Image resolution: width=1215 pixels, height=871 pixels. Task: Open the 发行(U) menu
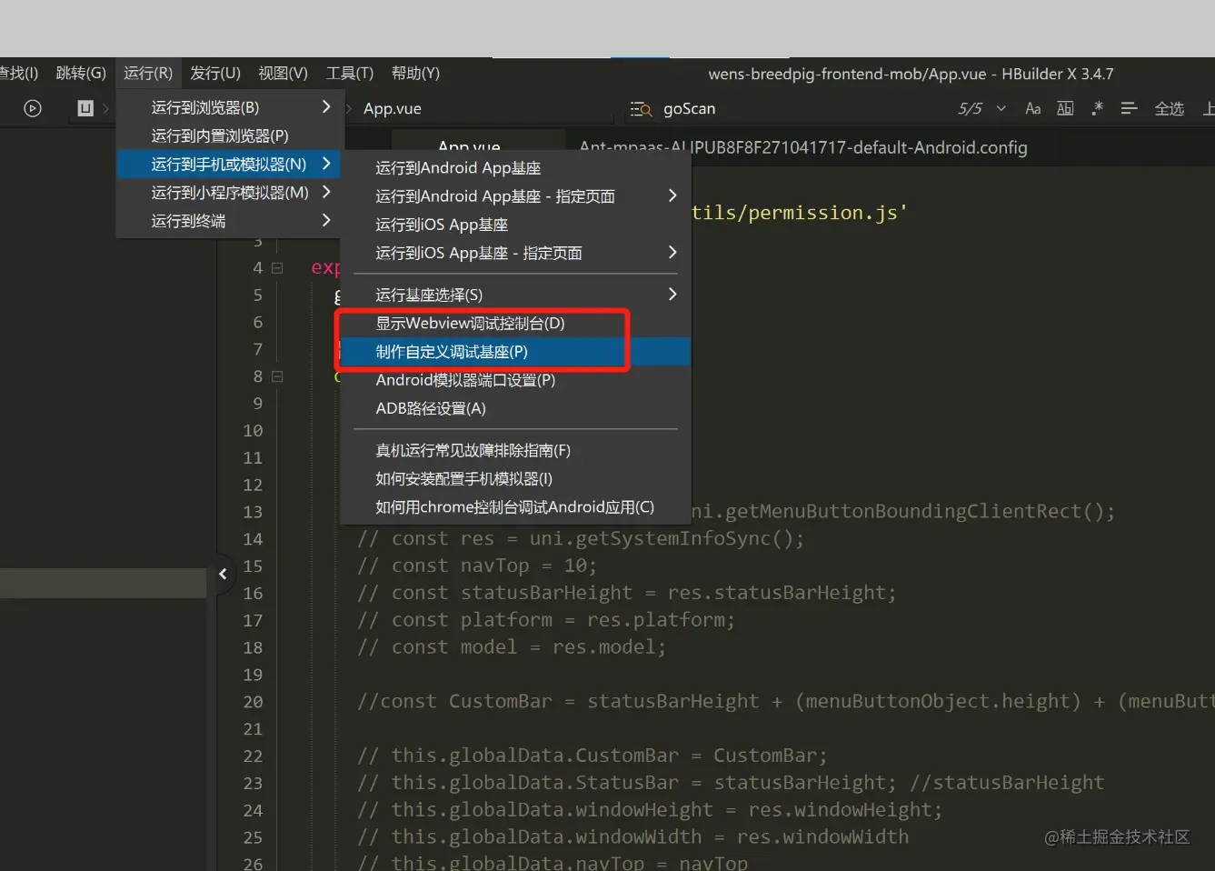215,73
